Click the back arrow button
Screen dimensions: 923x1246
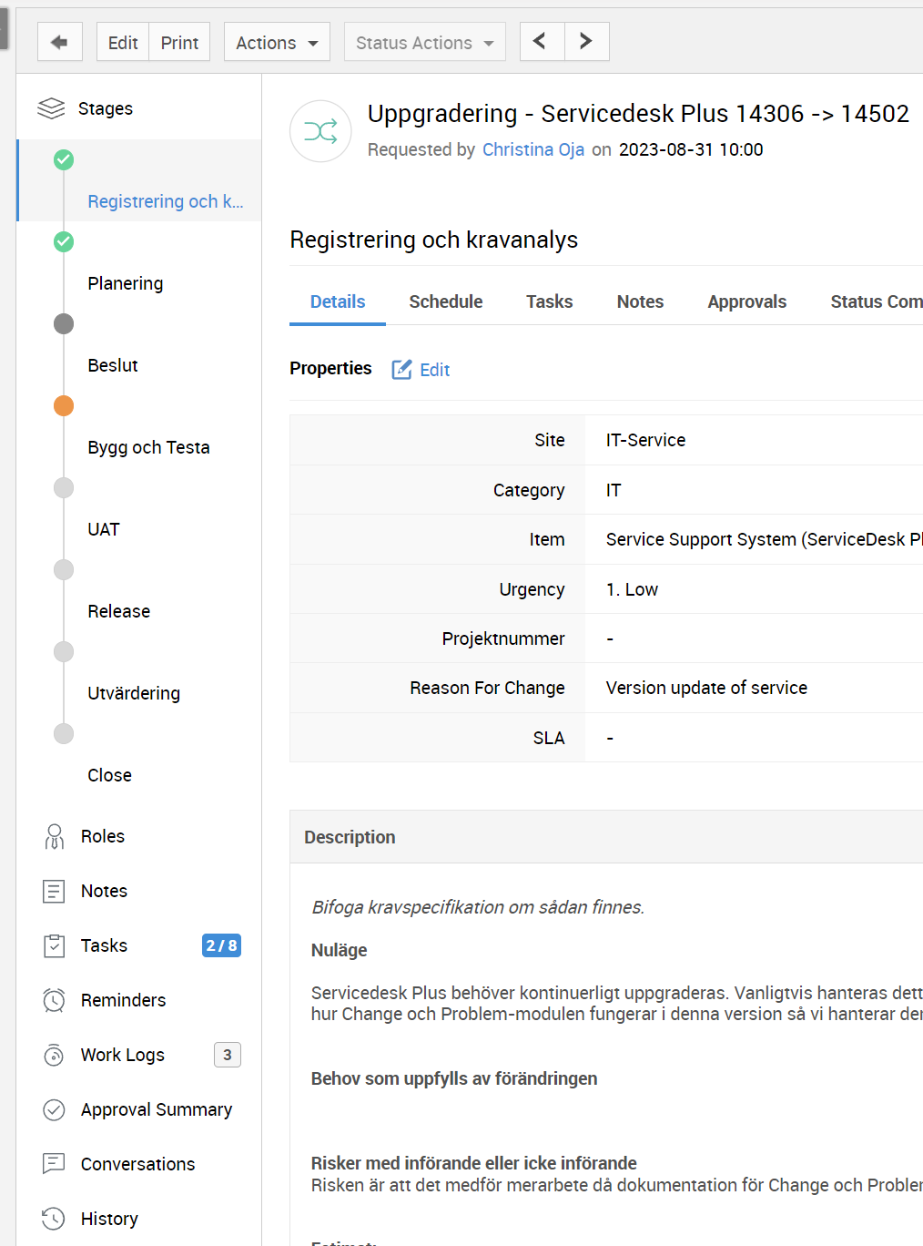60,42
